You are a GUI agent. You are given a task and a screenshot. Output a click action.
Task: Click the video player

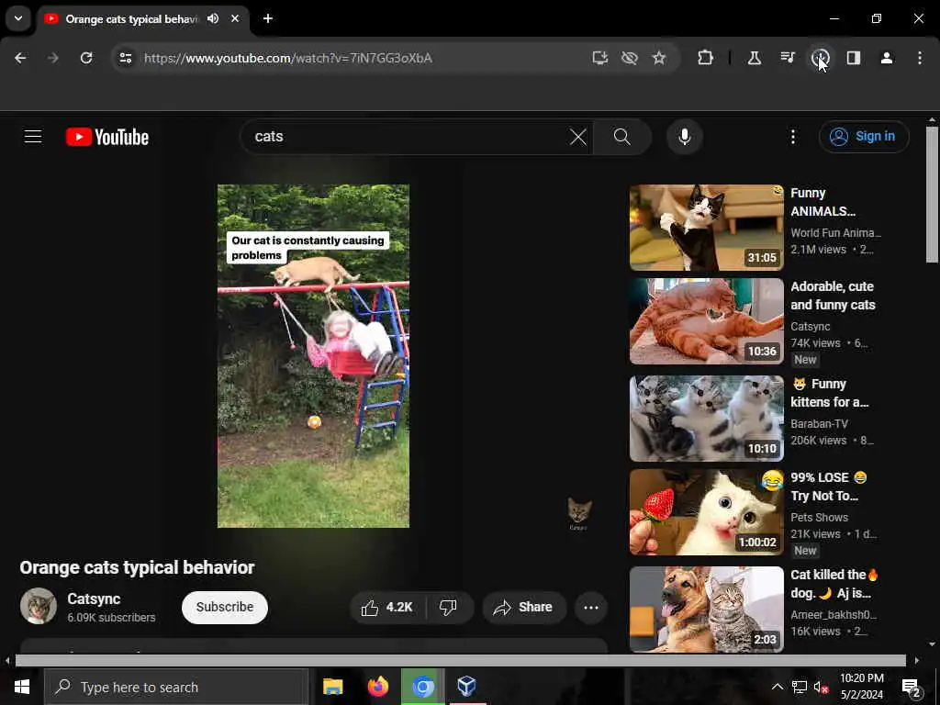click(313, 356)
